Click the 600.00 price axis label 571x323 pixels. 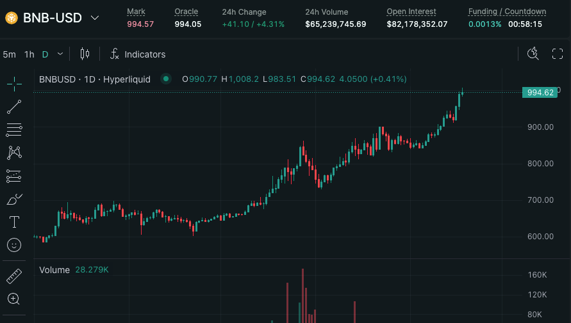pyautogui.click(x=540, y=237)
